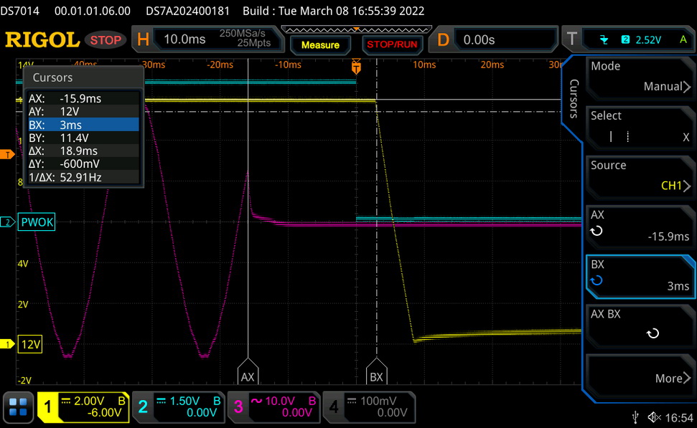The width and height of the screenshot is (697, 428).
Task: Click the trigger level 2.52V value
Action: [648, 40]
